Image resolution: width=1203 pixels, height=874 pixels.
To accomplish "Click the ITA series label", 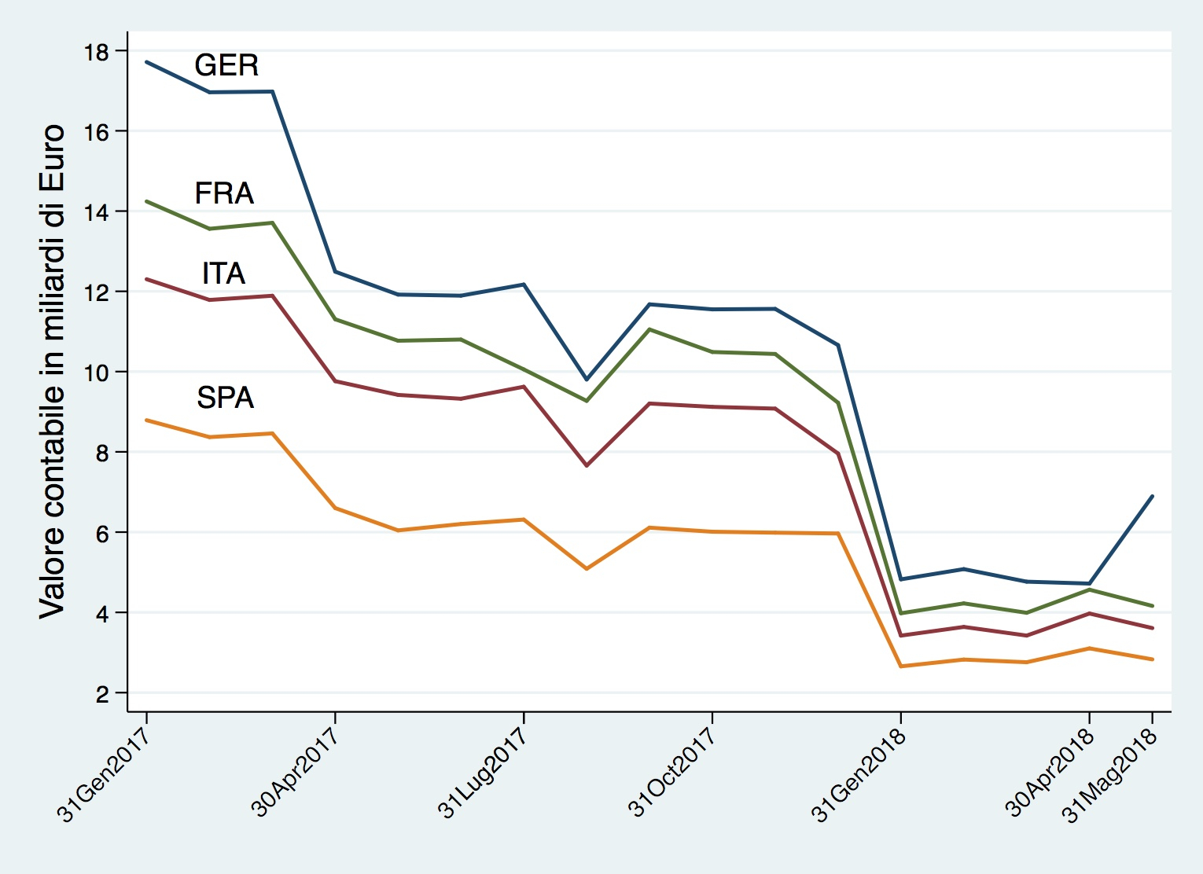I will tap(223, 274).
